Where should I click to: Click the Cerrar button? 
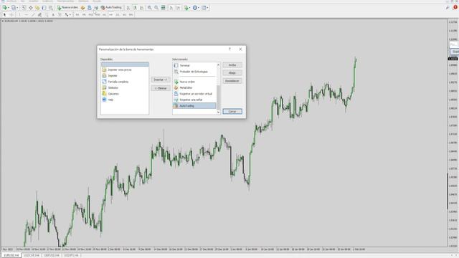(x=232, y=112)
